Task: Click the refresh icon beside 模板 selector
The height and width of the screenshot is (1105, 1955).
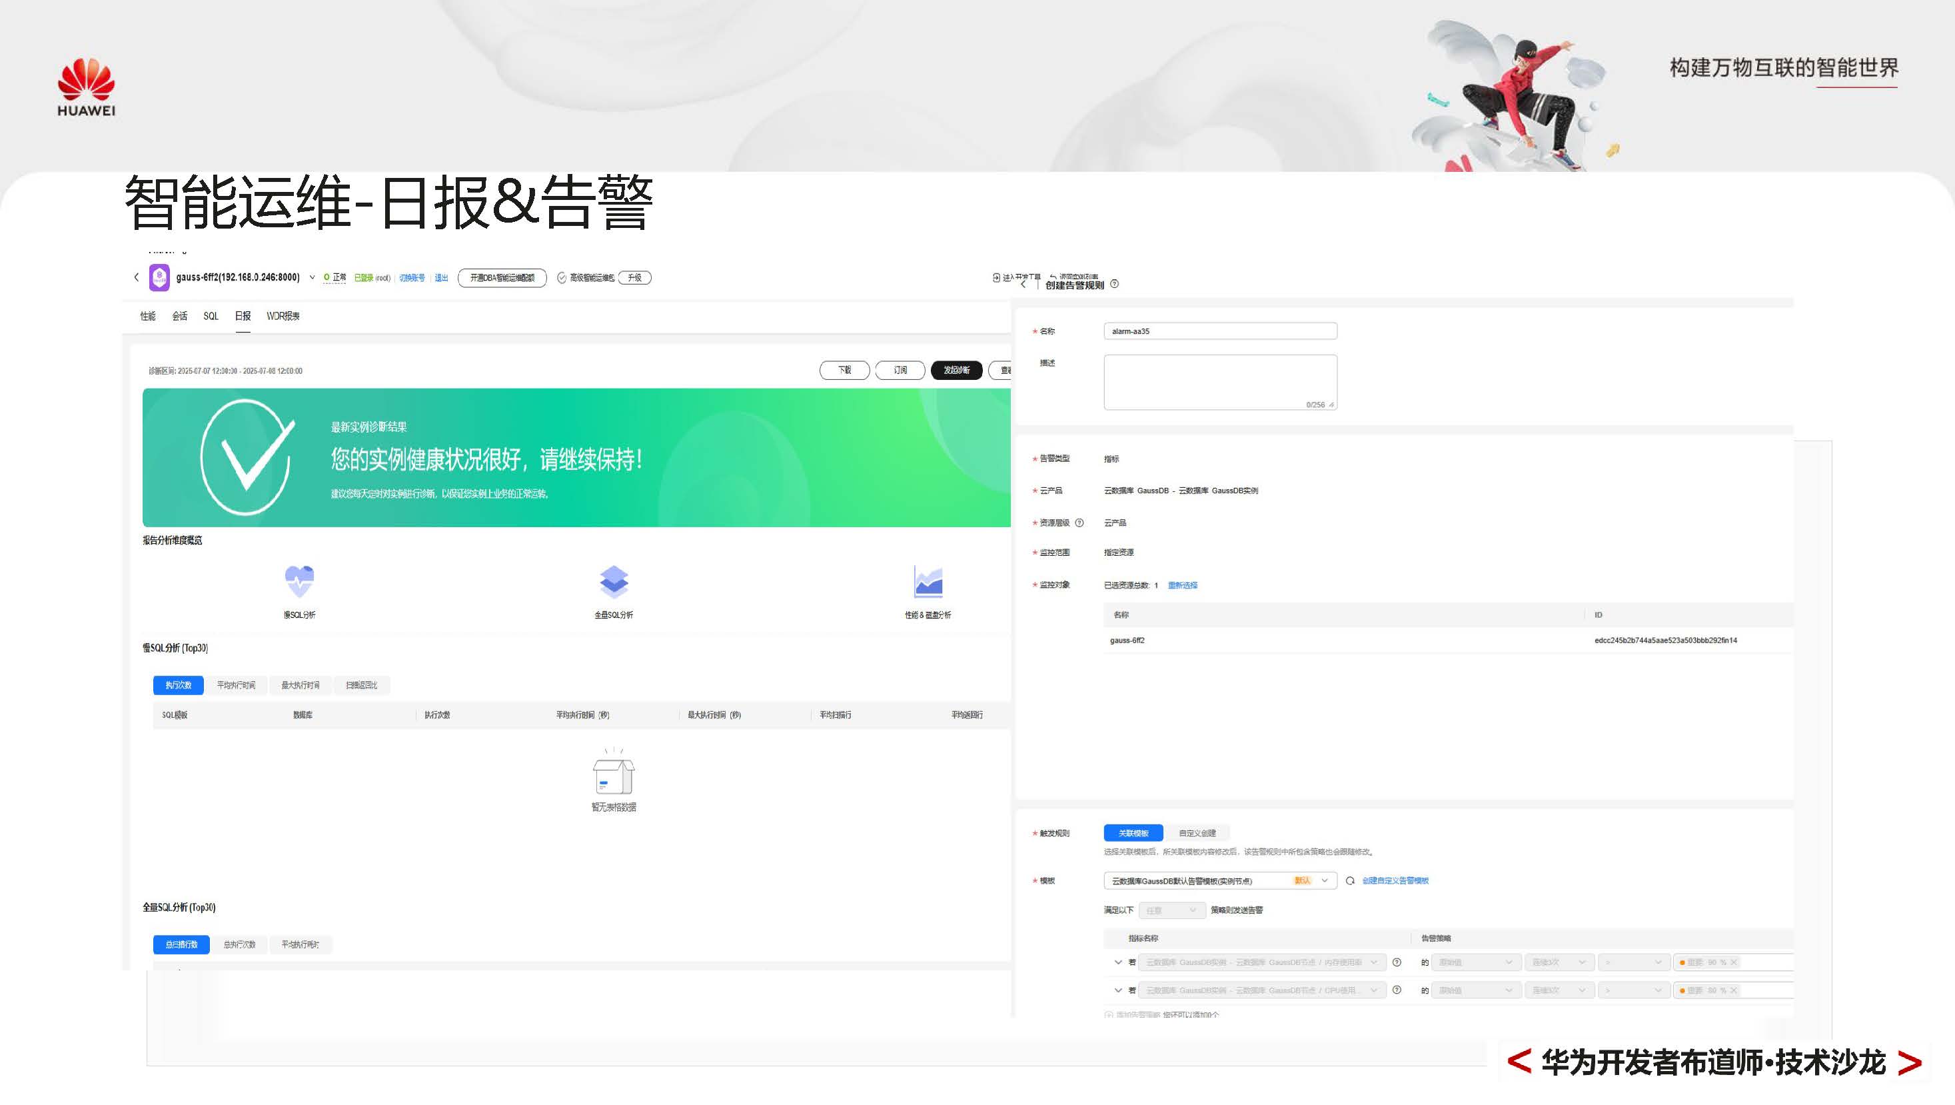Action: click(x=1349, y=881)
